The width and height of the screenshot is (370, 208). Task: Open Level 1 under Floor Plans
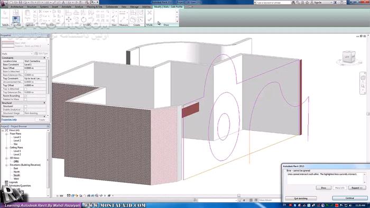(17, 137)
